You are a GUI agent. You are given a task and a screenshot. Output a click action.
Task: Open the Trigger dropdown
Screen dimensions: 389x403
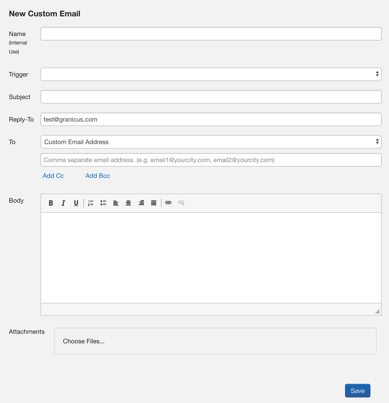pyautogui.click(x=211, y=74)
